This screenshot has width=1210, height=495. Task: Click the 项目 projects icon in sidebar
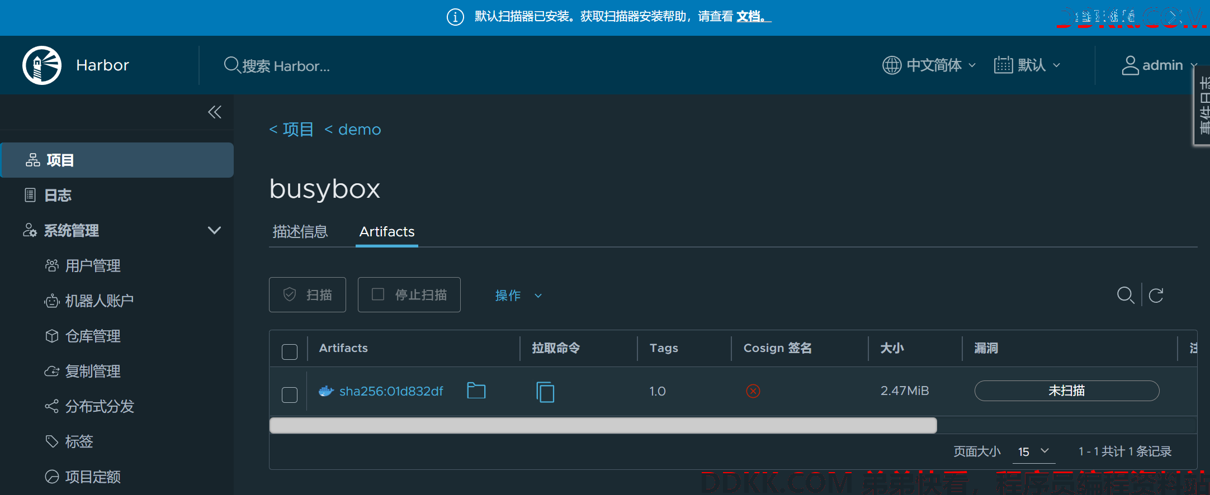pyautogui.click(x=33, y=160)
